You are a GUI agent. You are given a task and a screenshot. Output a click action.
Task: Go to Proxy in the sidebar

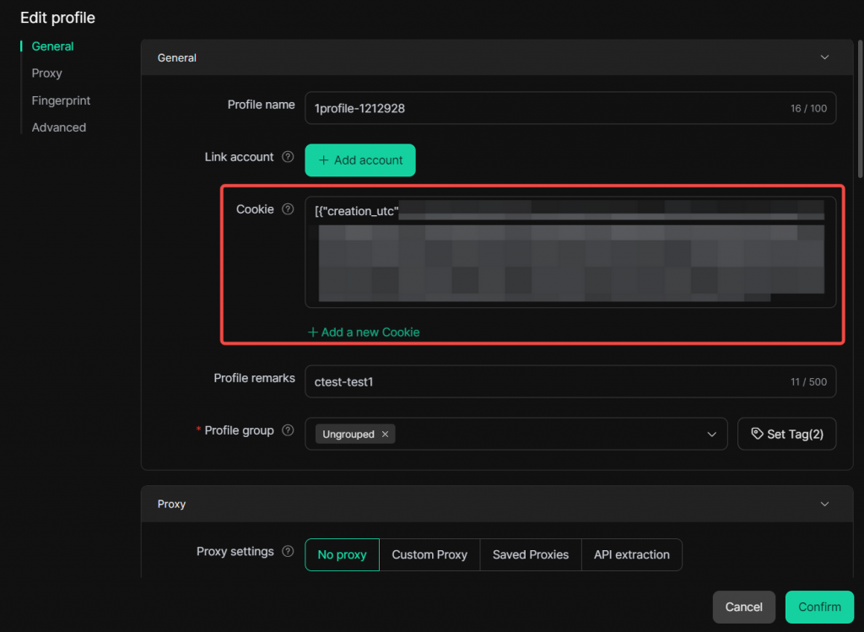47,73
